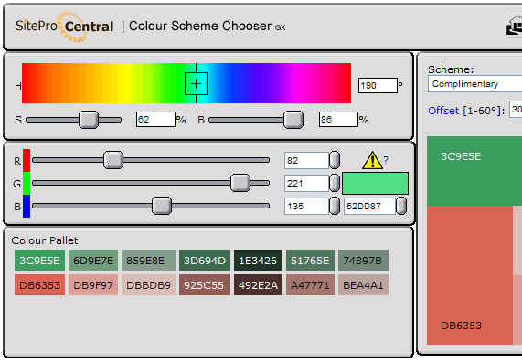
Task: Click the stepper beside red value 82
Action: coord(335,160)
